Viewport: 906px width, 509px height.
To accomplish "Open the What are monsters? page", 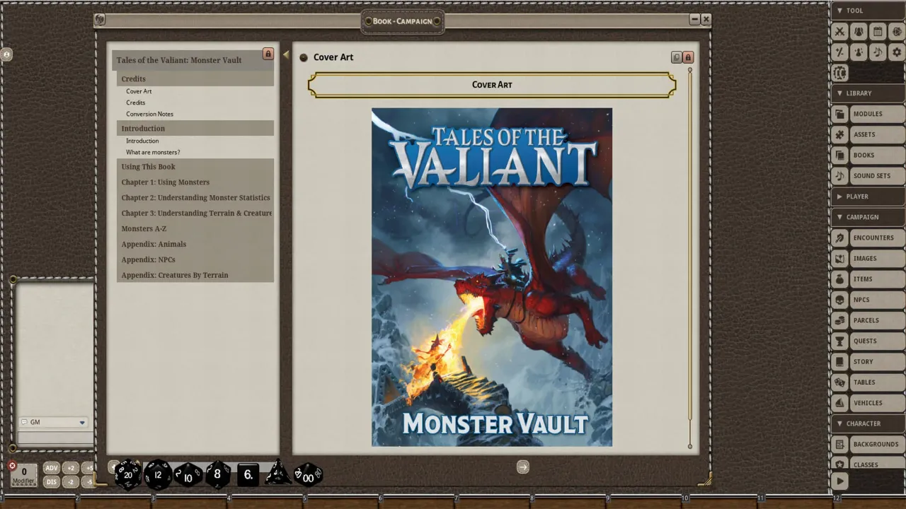I will [153, 152].
